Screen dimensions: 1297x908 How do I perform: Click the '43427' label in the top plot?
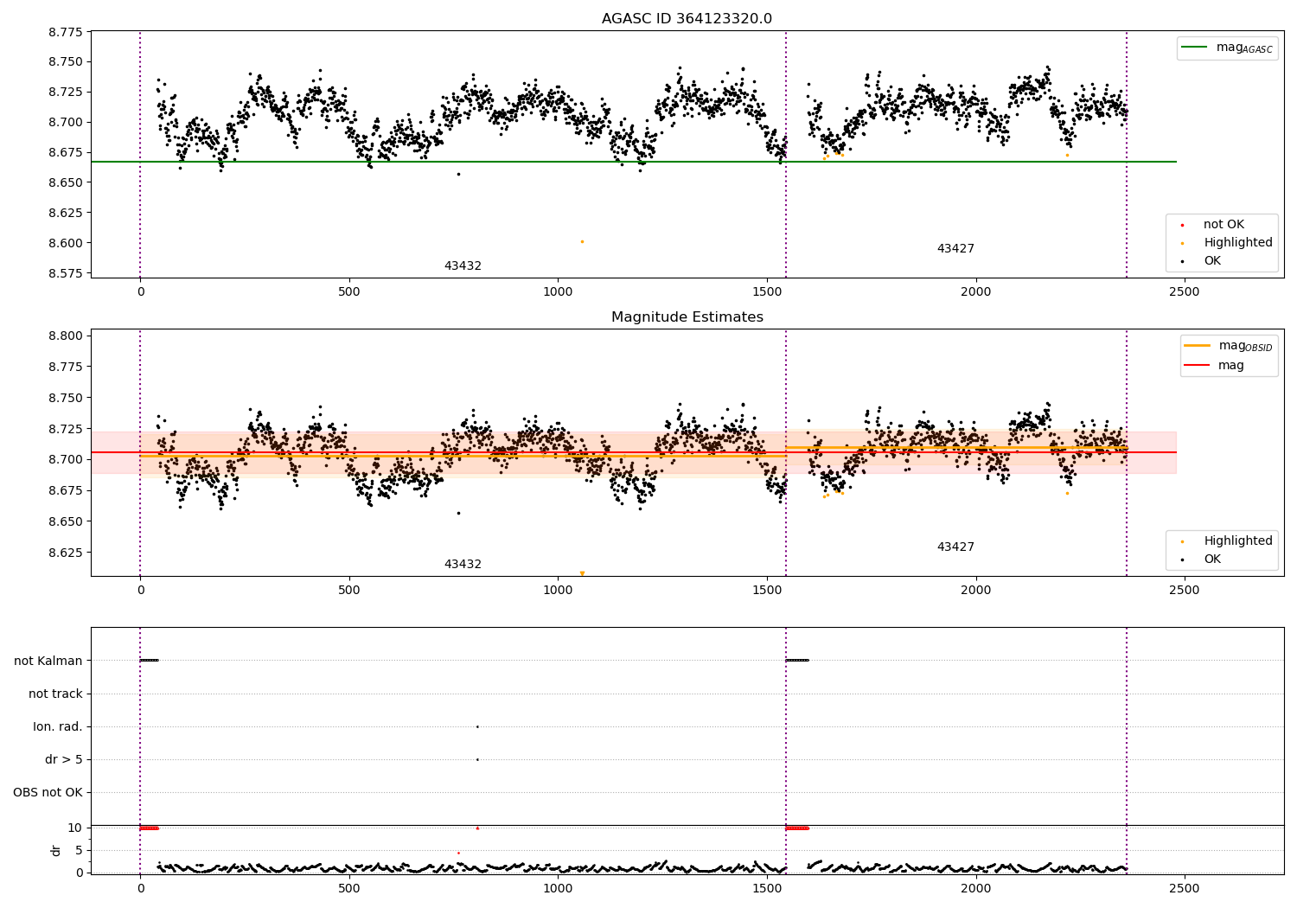click(x=955, y=249)
